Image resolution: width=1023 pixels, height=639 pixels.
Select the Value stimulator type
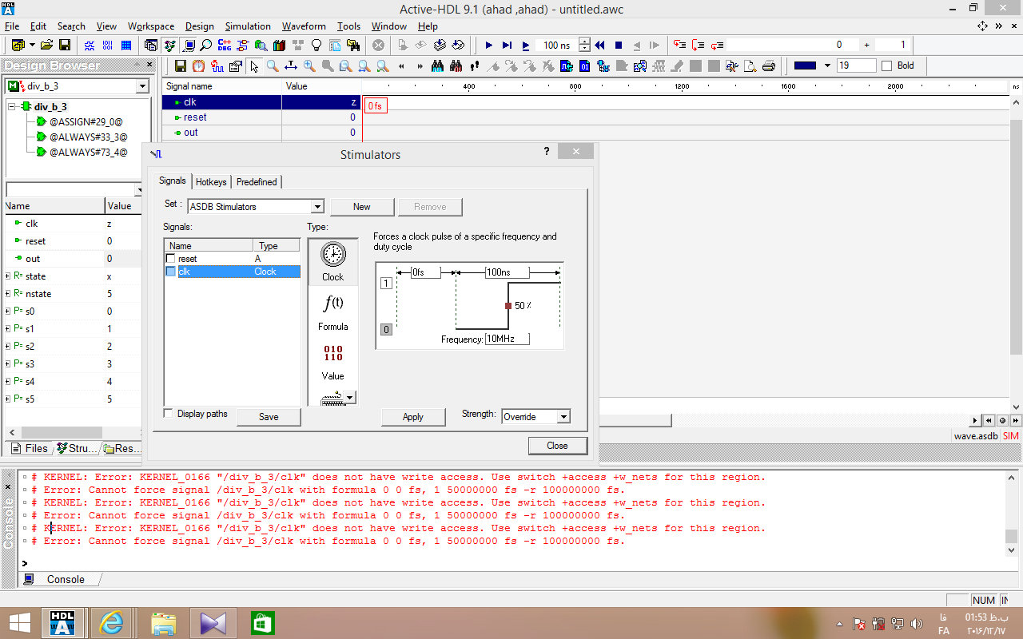[x=332, y=361]
